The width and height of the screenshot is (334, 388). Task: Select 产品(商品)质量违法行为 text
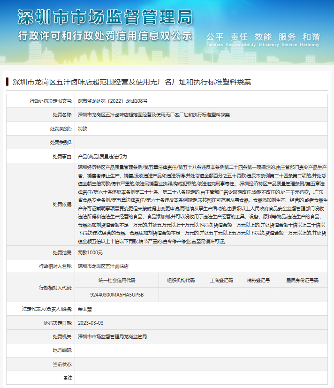(102, 156)
